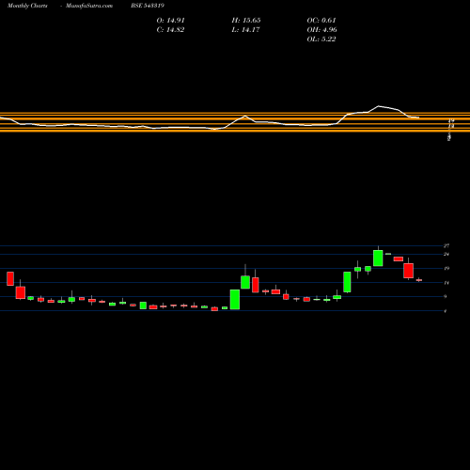This screenshot has height=470, width=470.
Task: Select the open value 'O: 14.91'
Action: [x=171, y=21]
